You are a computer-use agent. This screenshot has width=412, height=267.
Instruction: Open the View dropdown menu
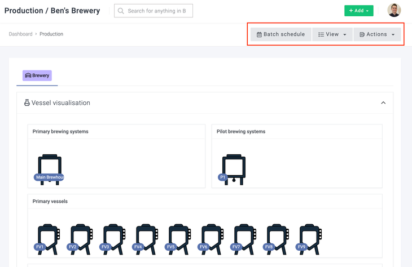[332, 34]
